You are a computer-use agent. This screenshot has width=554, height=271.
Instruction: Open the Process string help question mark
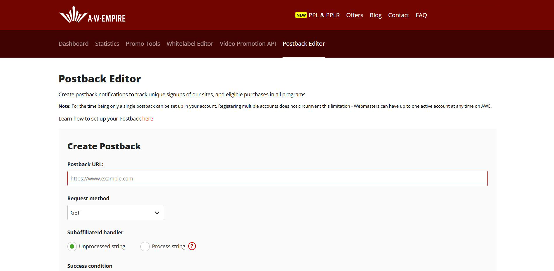coord(192,246)
